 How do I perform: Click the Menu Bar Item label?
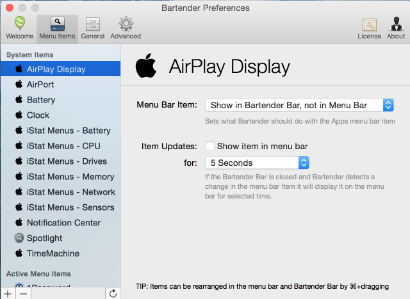pyautogui.click(x=167, y=105)
